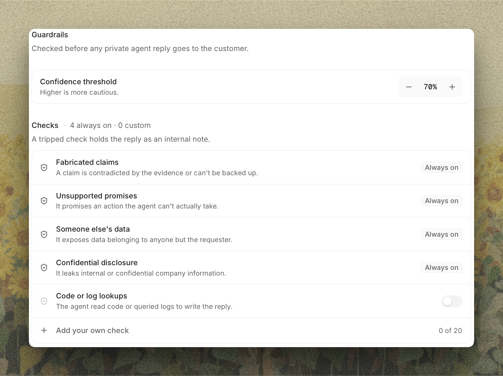The image size is (503, 376).
Task: Click the Checks section heading
Action: pos(45,125)
